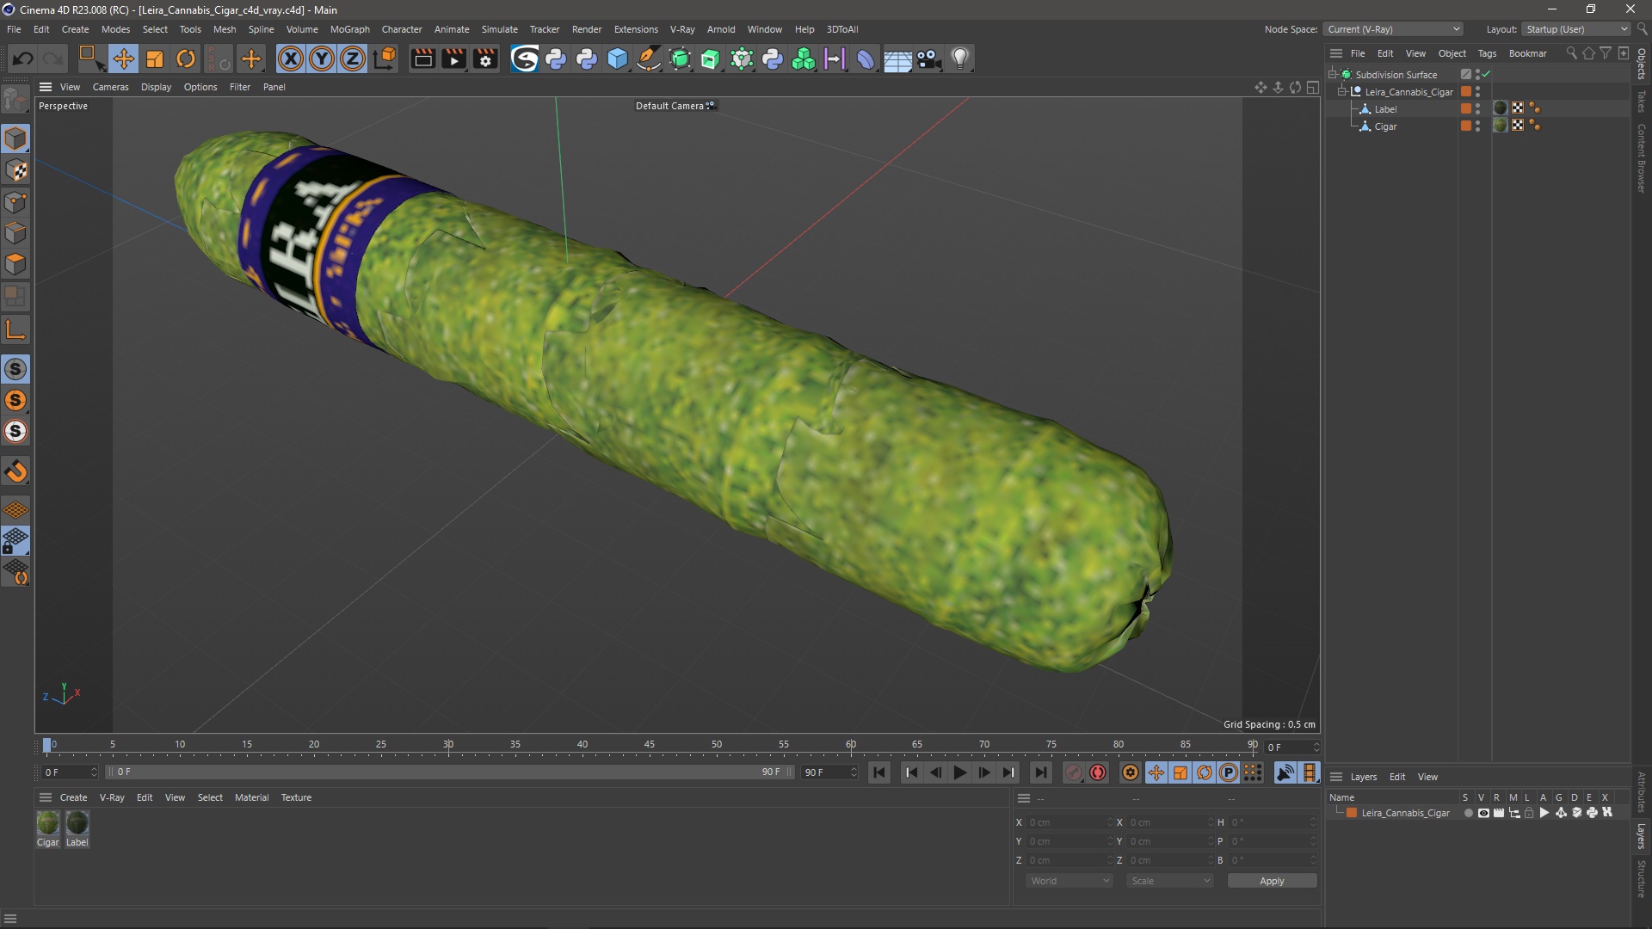Expand the Layout startup user dropdown

point(1623,28)
